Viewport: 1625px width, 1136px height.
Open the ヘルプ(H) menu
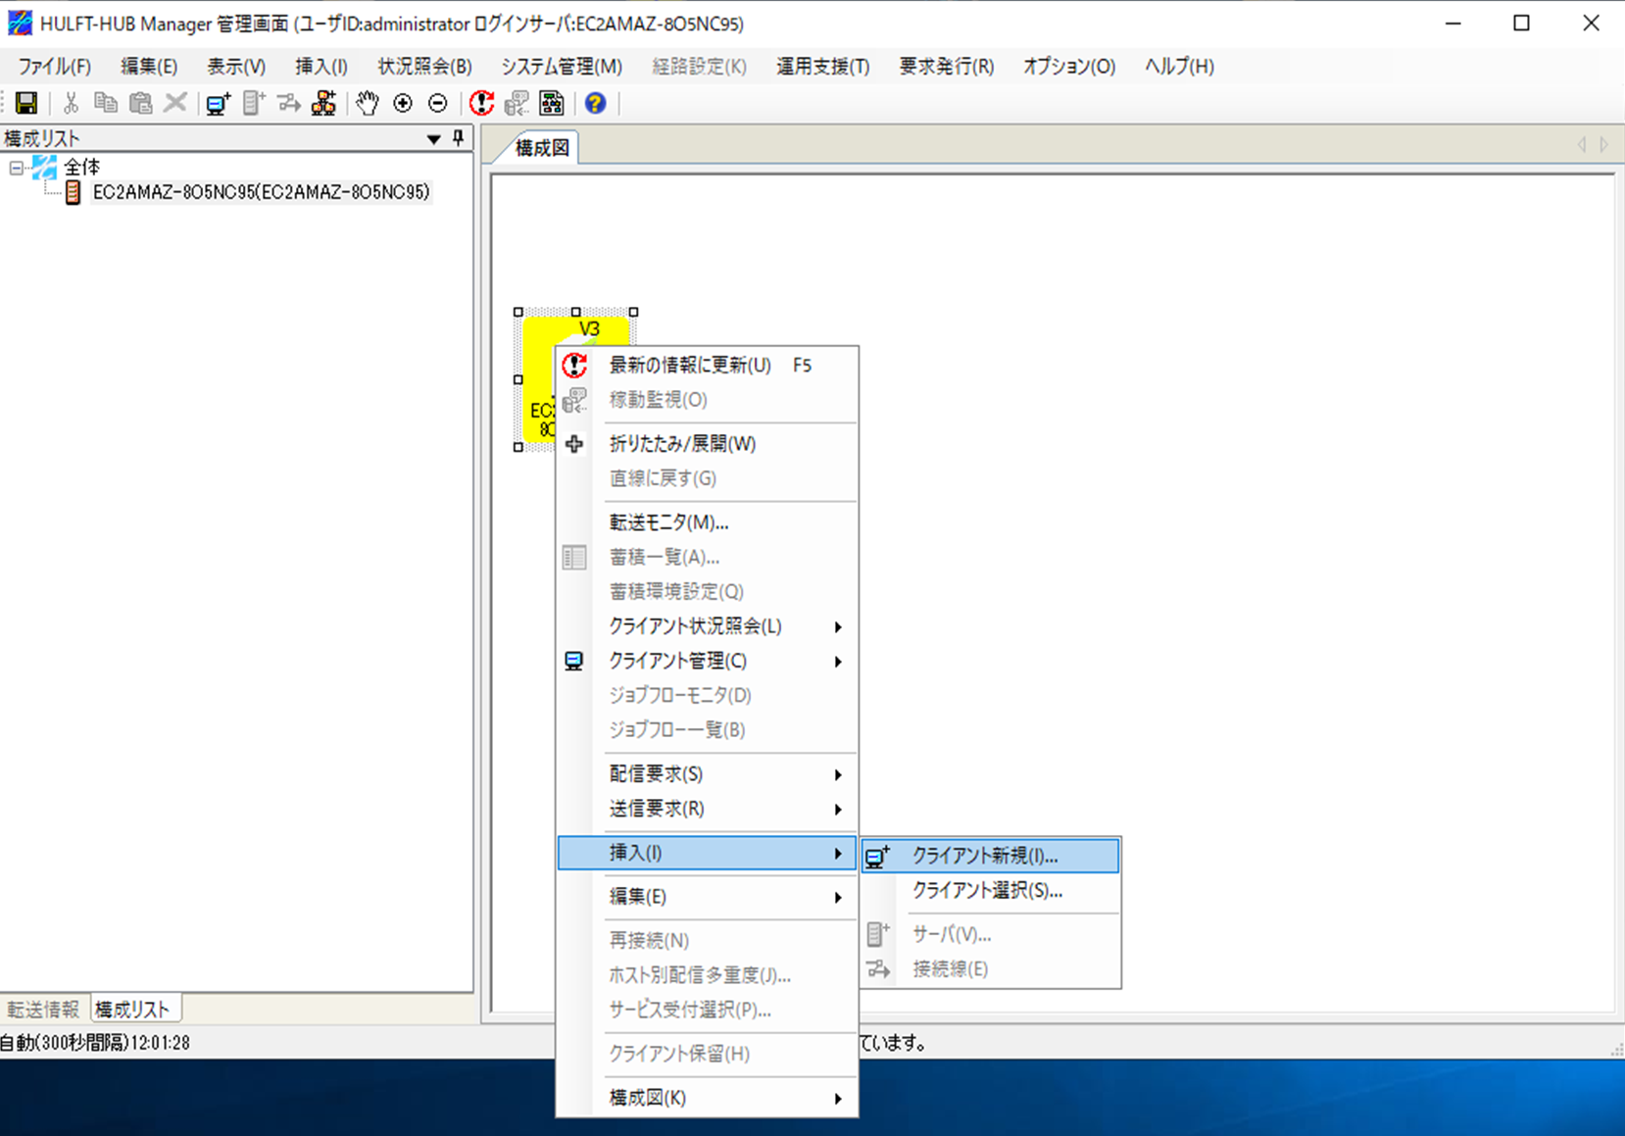(x=1179, y=66)
